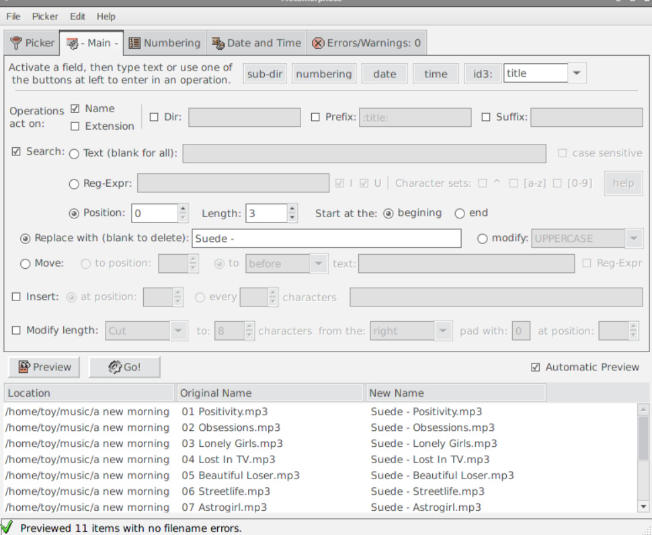Click the numbering button
Image resolution: width=652 pixels, height=535 pixels.
[x=323, y=73]
